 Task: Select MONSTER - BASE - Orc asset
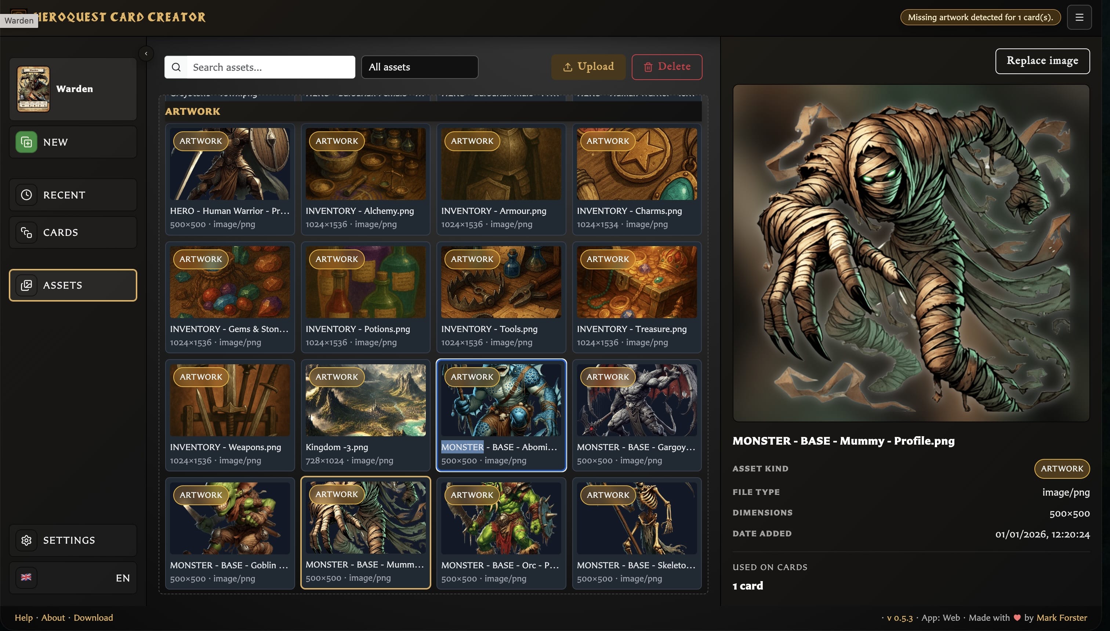point(501,533)
